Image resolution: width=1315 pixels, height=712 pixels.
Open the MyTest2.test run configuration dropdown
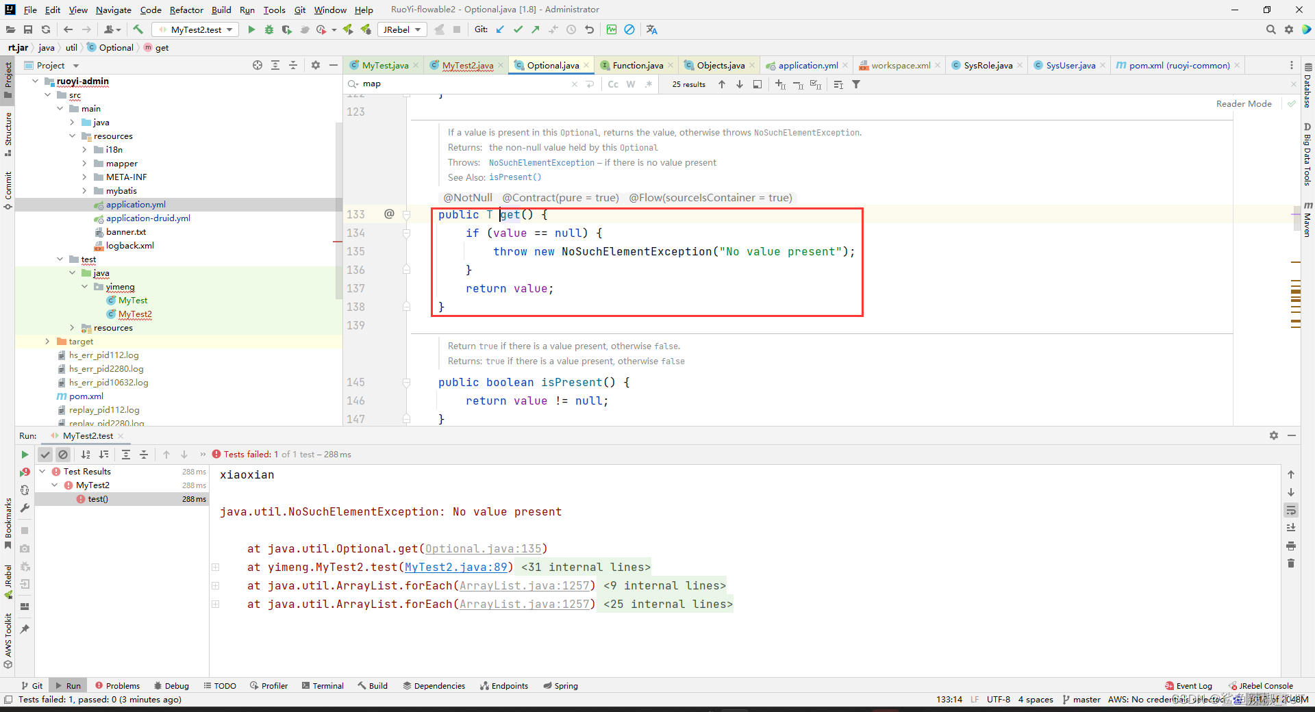[195, 29]
